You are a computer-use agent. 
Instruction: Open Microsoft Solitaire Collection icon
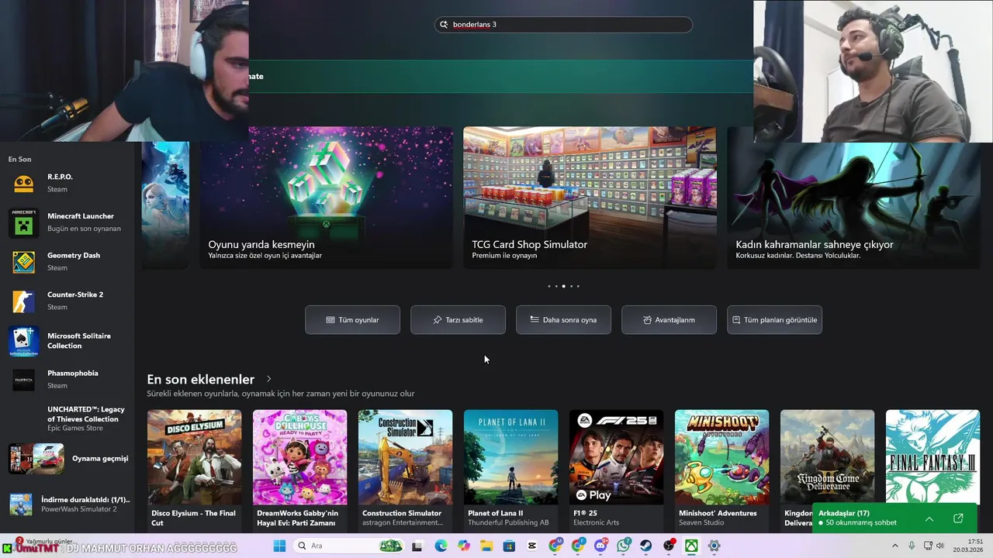[24, 341]
